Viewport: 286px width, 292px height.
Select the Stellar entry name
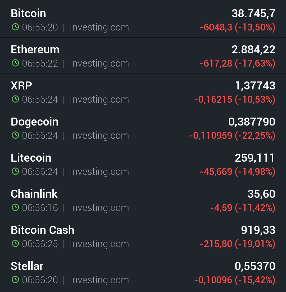click(x=27, y=266)
